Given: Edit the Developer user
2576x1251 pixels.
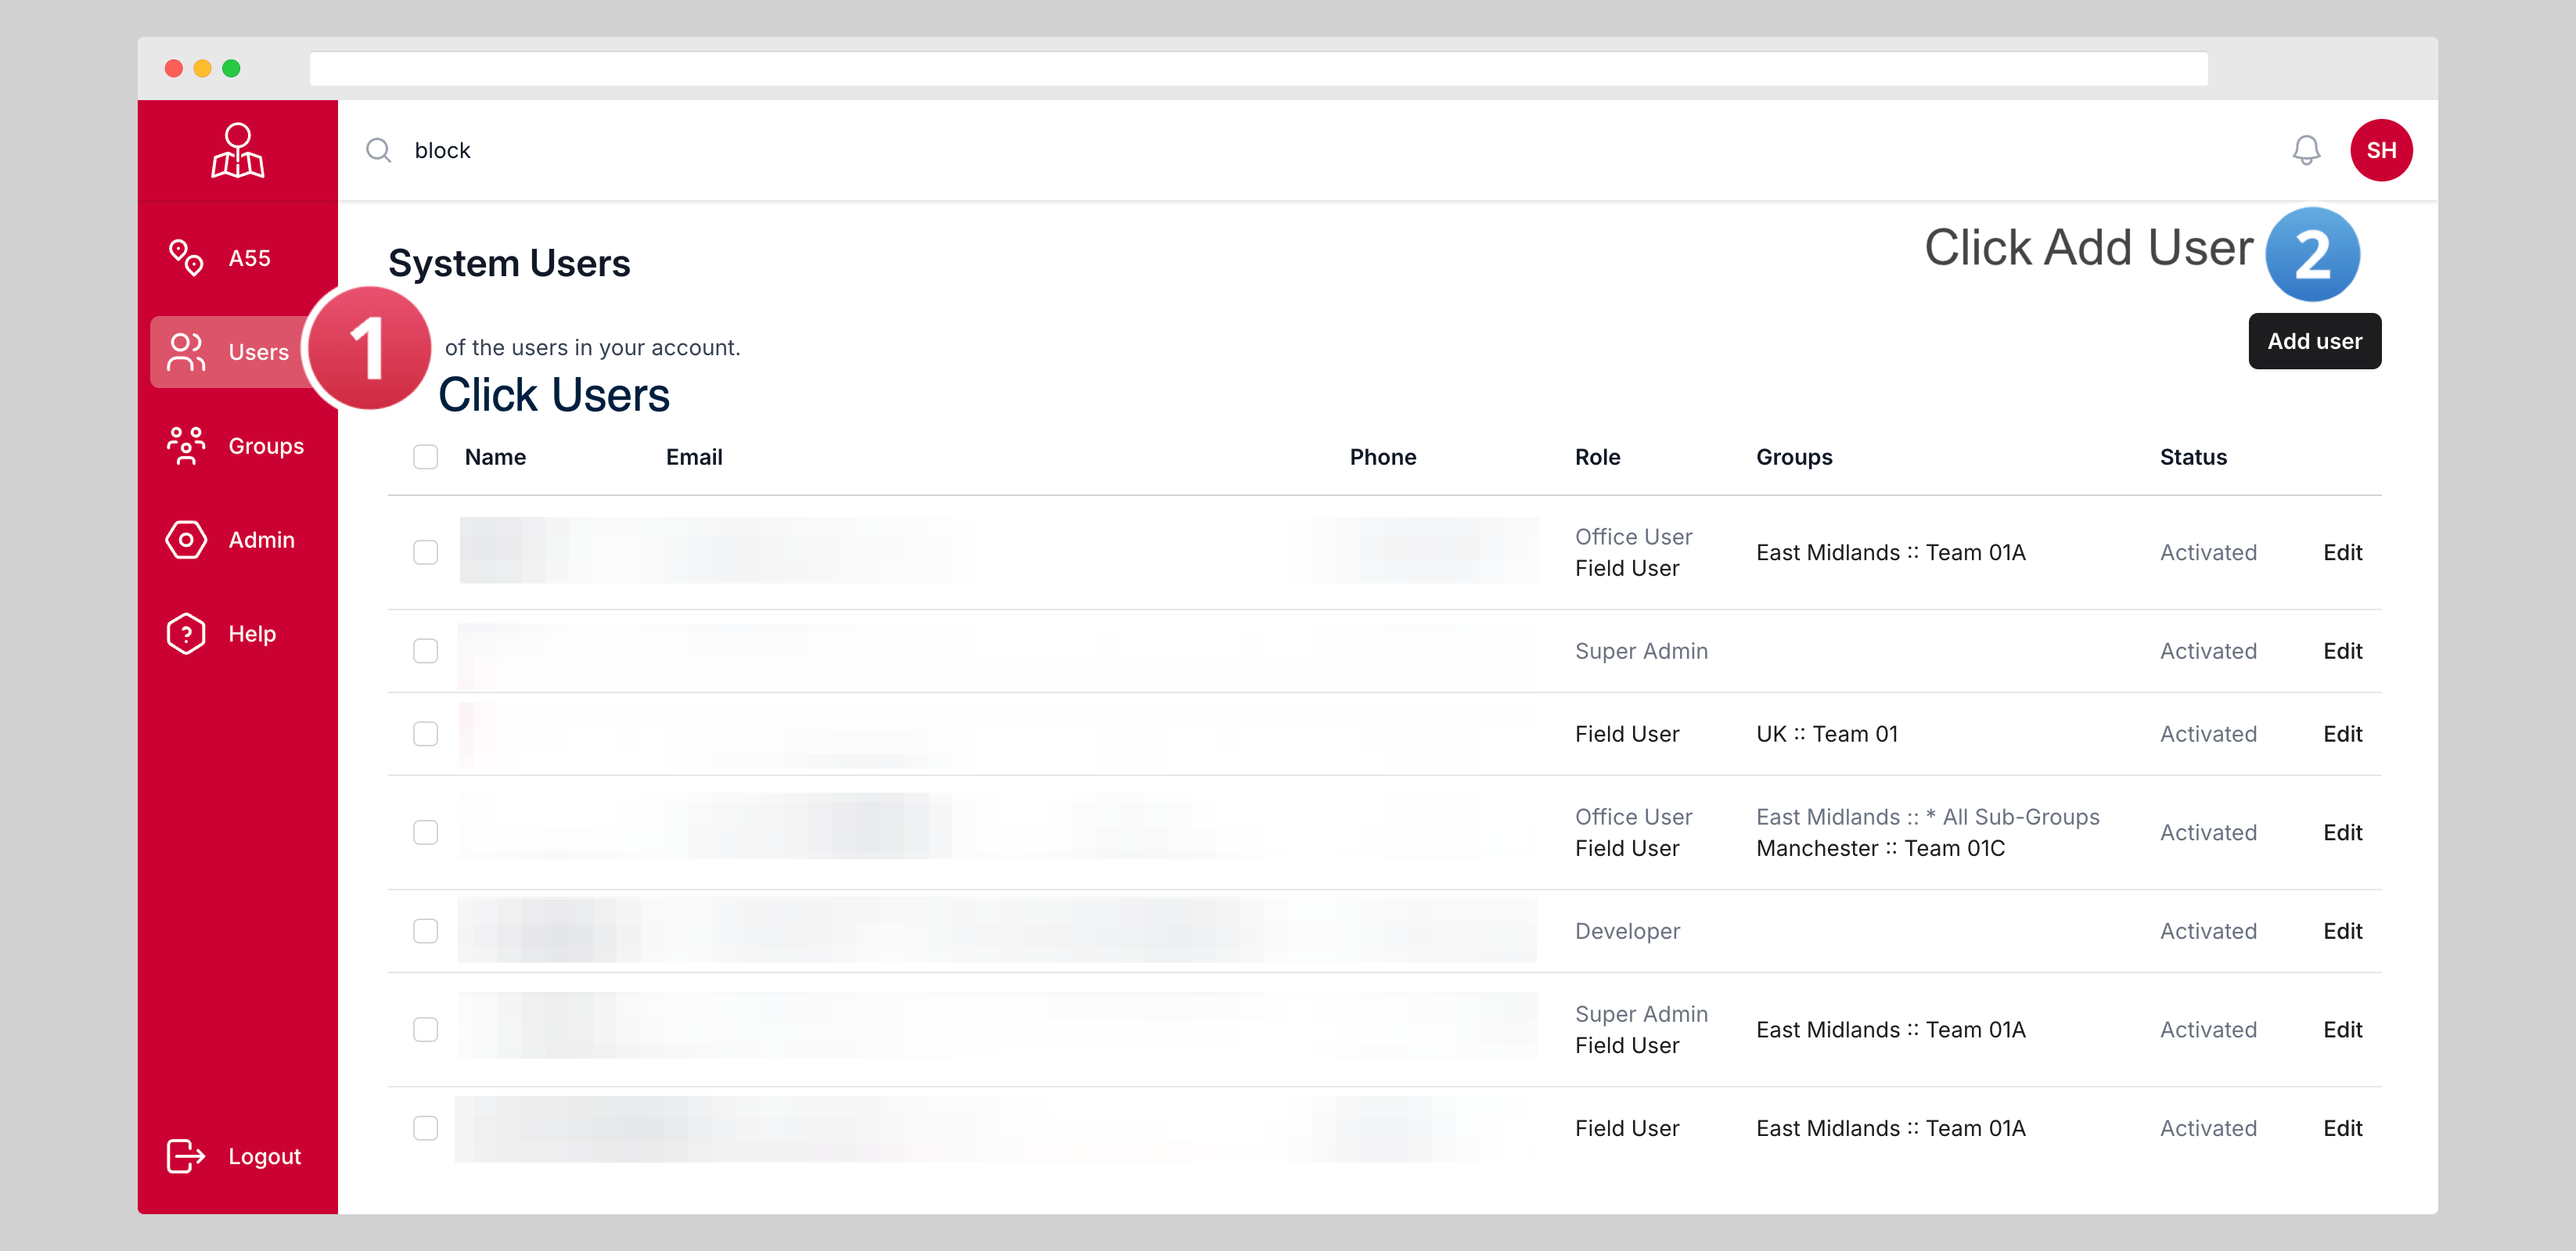Looking at the screenshot, I should coord(2342,931).
